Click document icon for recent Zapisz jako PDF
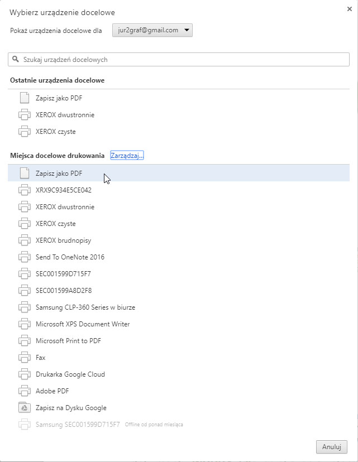The image size is (358, 462). click(x=24, y=98)
